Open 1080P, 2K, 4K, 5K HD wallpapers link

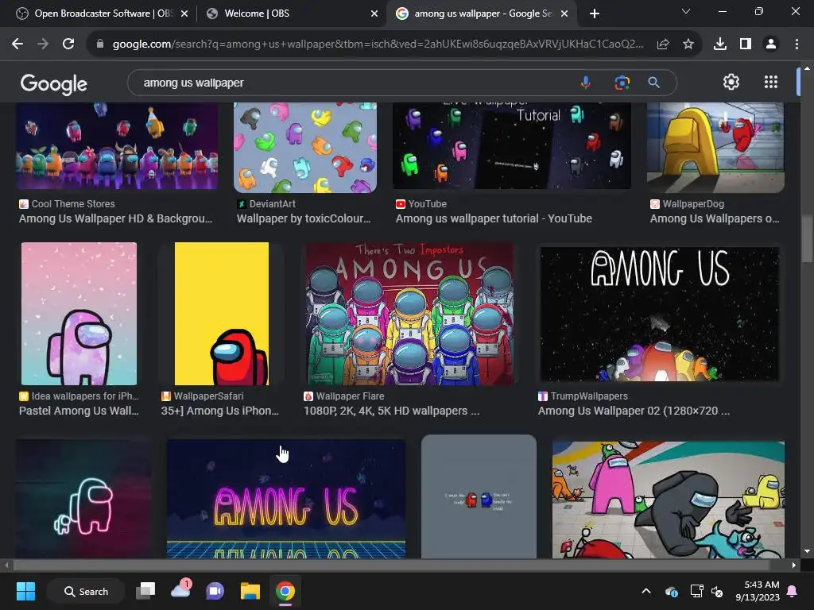click(x=391, y=411)
